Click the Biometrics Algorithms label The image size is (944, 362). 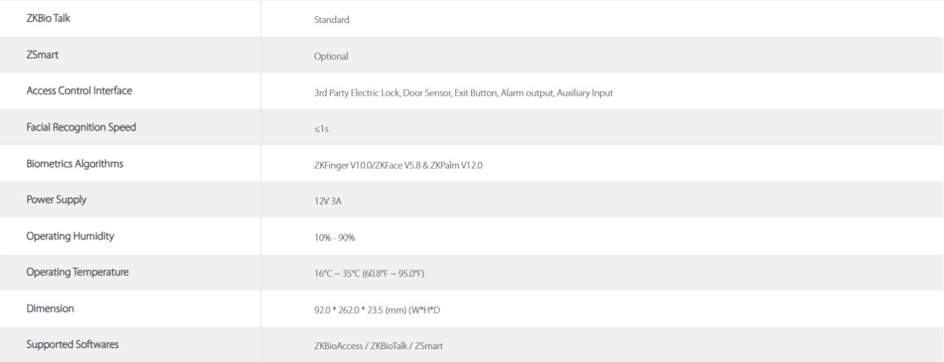tap(74, 164)
